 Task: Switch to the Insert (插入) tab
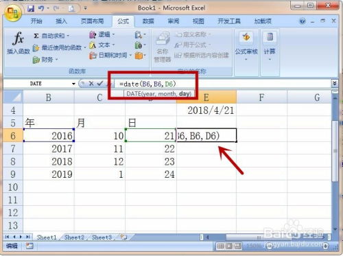tap(61, 21)
